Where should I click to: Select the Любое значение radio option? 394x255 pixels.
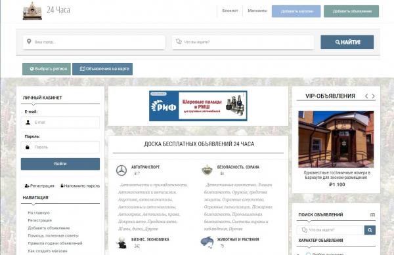tap(309, 254)
